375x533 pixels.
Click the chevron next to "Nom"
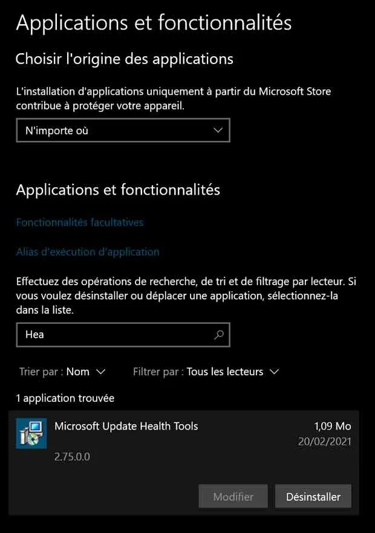tap(101, 372)
